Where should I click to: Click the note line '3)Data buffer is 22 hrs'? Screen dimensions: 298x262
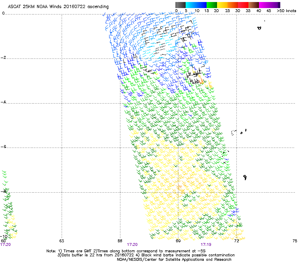pos(146,255)
